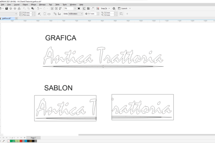Viewport: 215px width, 143px height.
Task: Open the Bitmaps menu
Action: coord(43,4)
